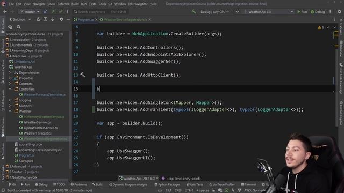Viewport: 344px width, 193px height.
Task: Open the Git tool window
Action: click(x=12, y=184)
